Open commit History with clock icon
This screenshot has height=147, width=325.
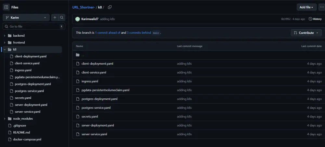315,19
